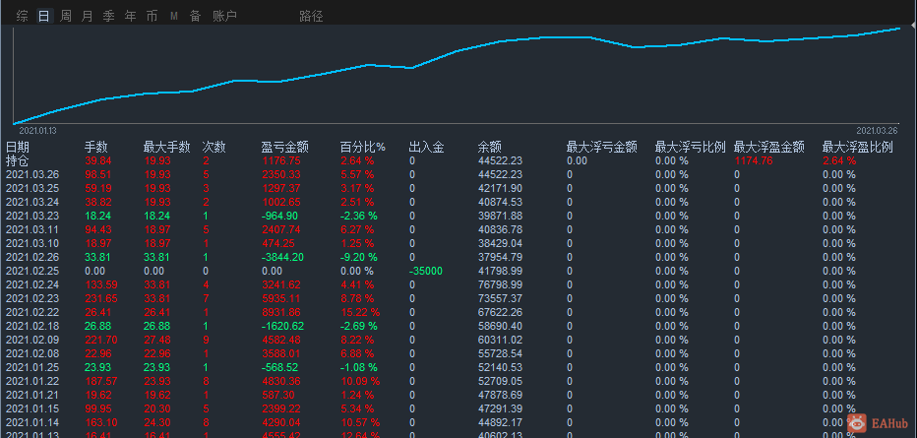Open the 备 notes tab
Viewport: 917px width, 438px height.
[x=196, y=17]
